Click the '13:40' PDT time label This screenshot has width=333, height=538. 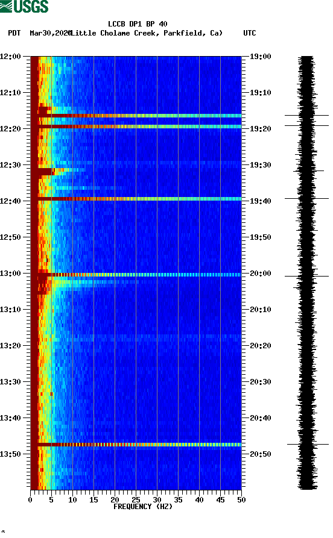pyautogui.click(x=10, y=418)
